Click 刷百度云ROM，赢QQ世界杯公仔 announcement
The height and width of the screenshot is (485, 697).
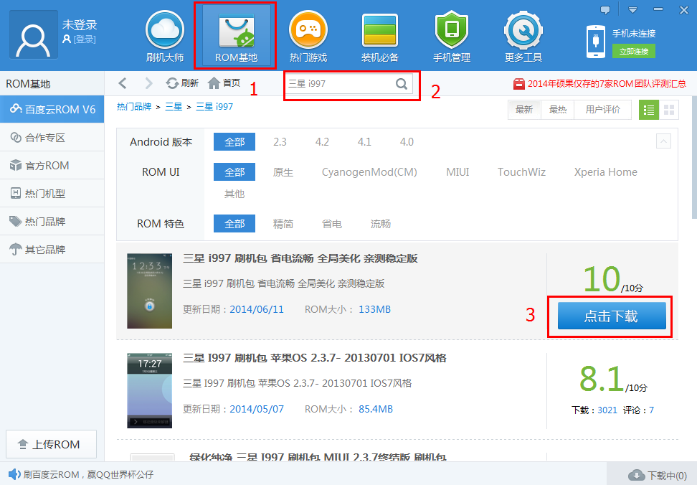88,474
